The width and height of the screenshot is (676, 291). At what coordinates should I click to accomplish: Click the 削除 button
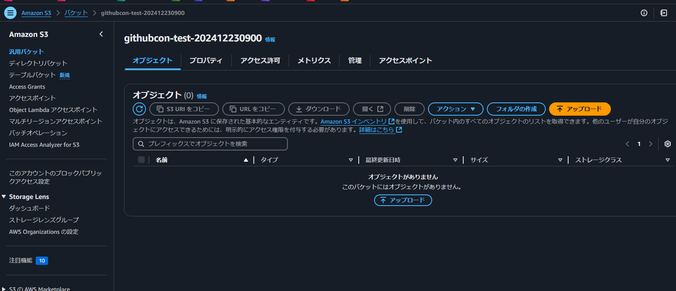click(x=409, y=109)
